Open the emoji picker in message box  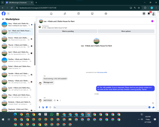click(149, 107)
